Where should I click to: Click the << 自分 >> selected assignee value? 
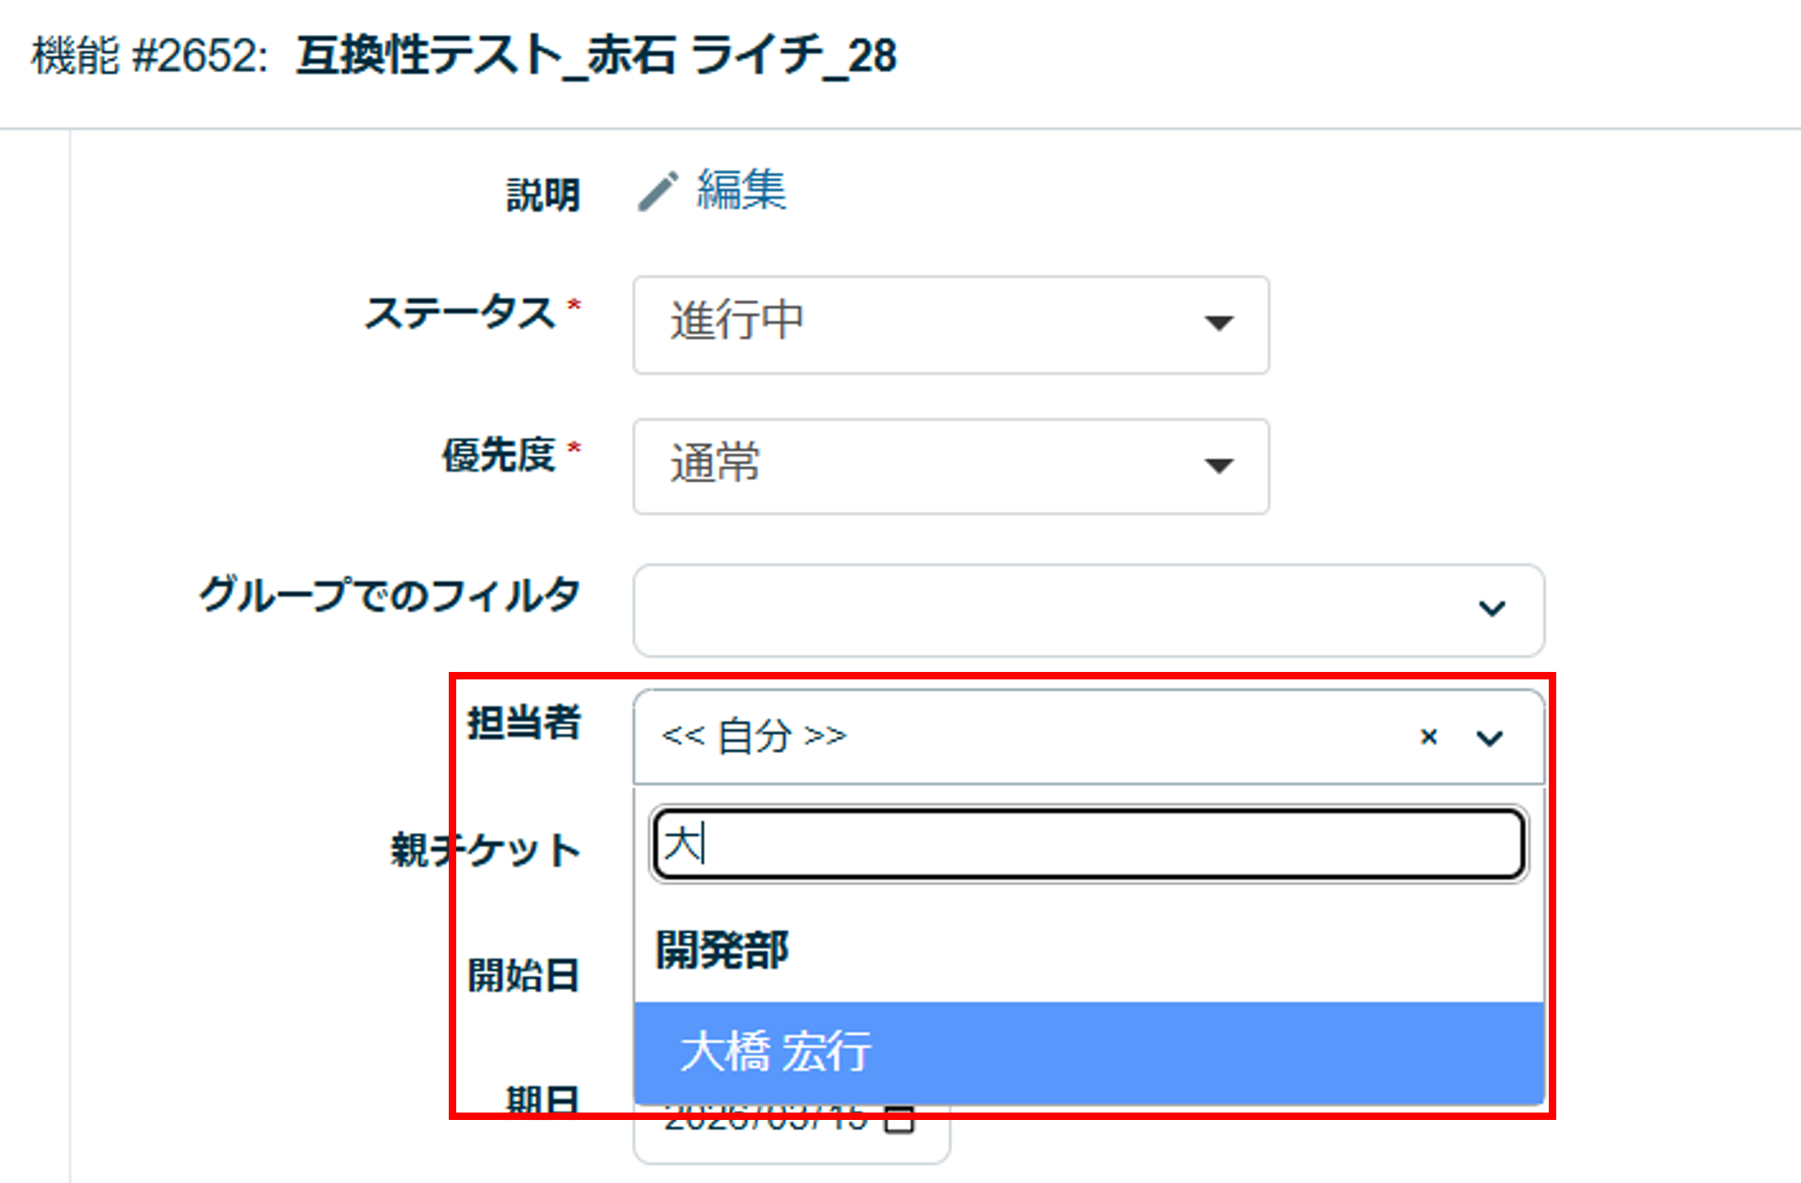754,737
